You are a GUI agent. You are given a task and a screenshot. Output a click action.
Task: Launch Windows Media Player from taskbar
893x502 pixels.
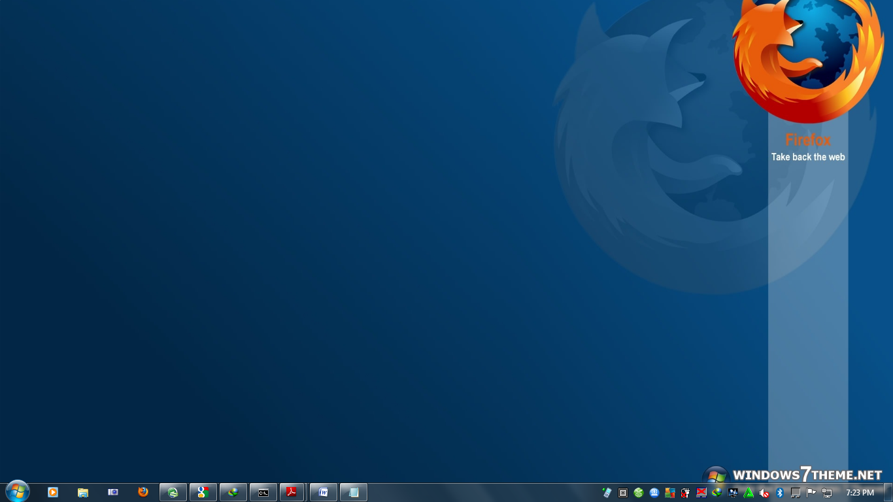[x=53, y=492]
